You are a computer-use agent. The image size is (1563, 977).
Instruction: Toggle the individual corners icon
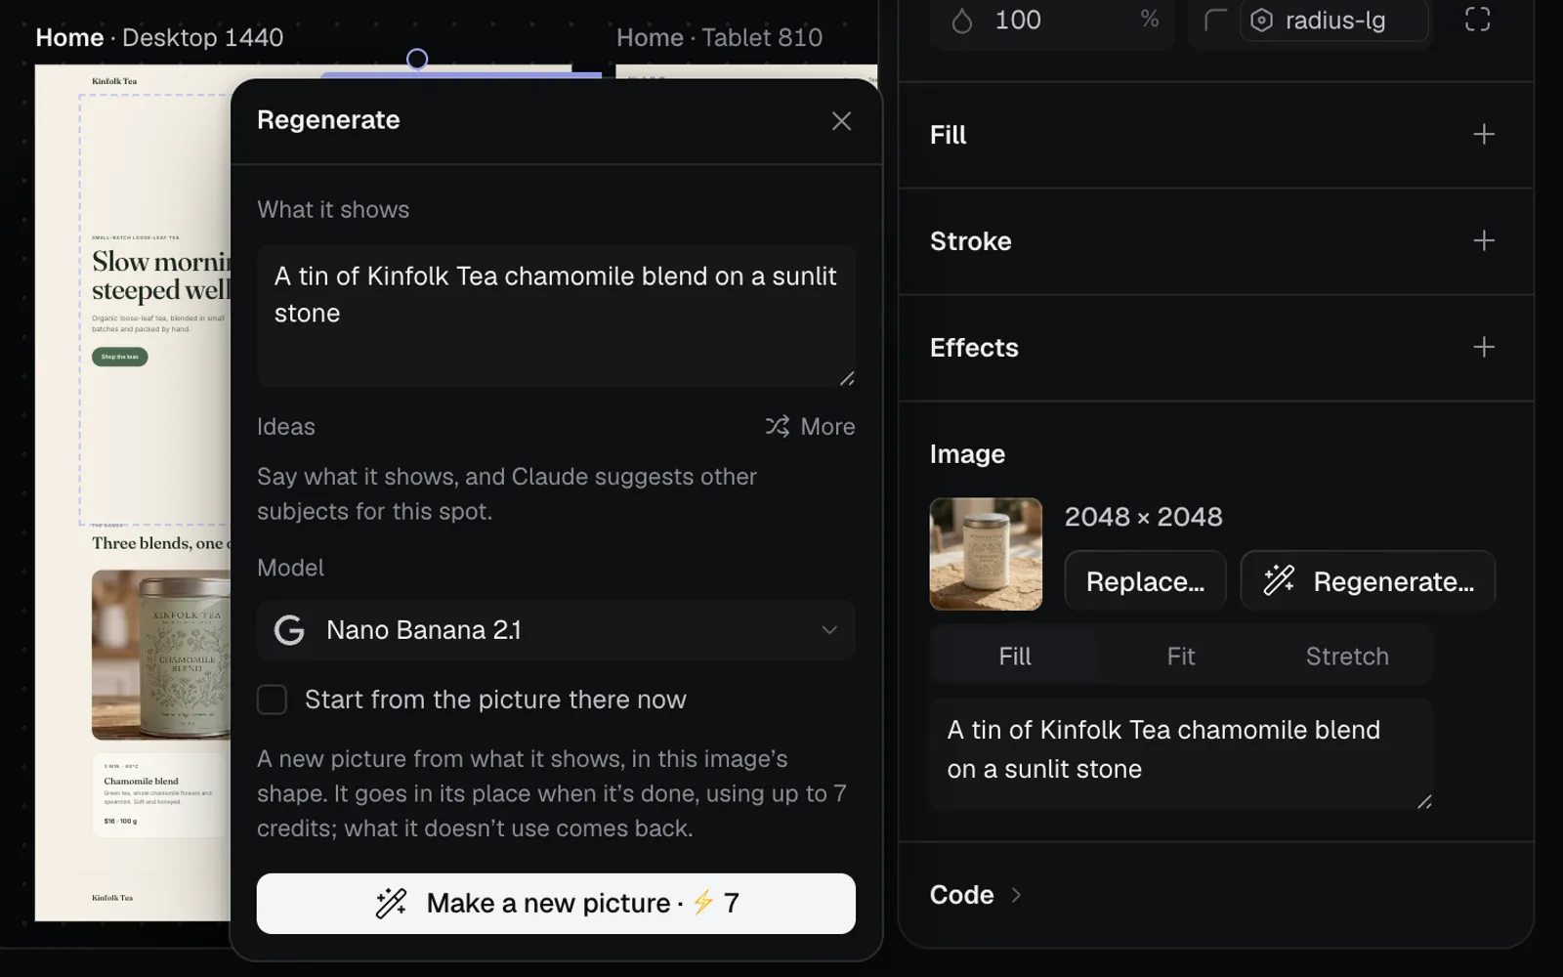pyautogui.click(x=1477, y=20)
